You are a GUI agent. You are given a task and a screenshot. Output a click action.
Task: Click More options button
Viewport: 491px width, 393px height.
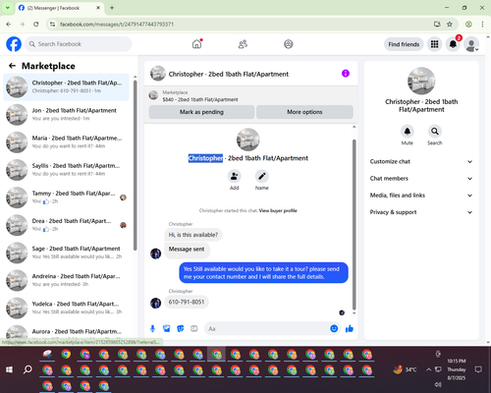304,112
